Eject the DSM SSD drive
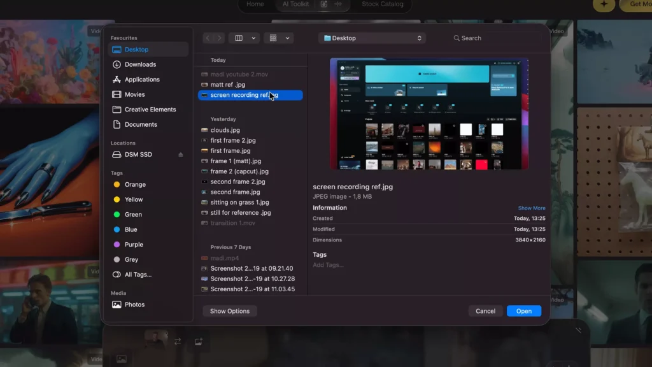Image resolution: width=652 pixels, height=367 pixels. 180,154
